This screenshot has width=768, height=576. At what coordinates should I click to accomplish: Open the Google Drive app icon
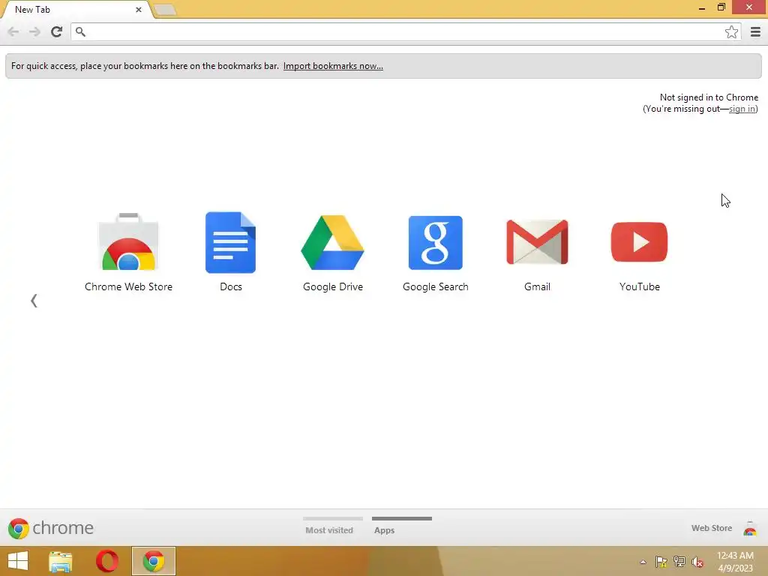pyautogui.click(x=332, y=242)
